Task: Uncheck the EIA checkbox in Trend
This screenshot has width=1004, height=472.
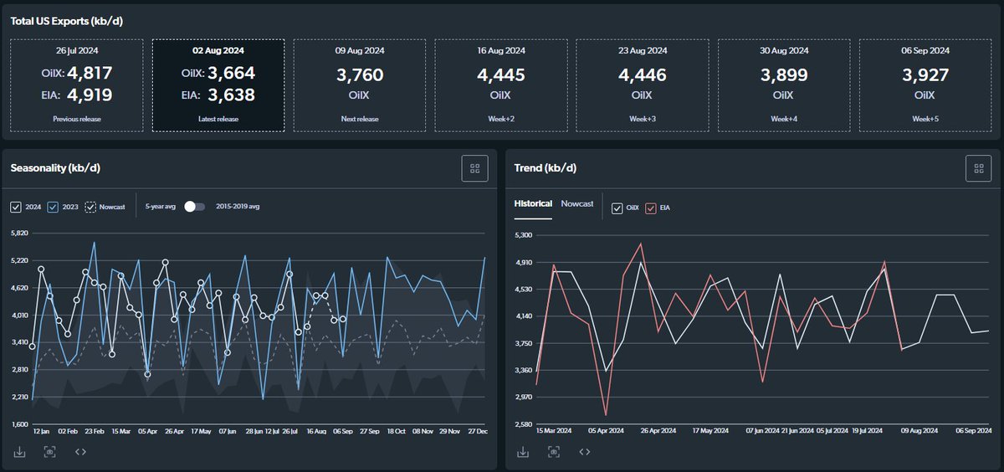Action: tap(650, 207)
